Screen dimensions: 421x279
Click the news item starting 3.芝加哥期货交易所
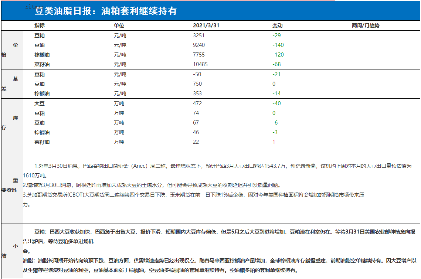tap(193, 200)
